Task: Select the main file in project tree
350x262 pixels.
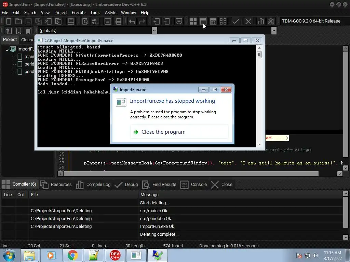Action: (x=29, y=57)
